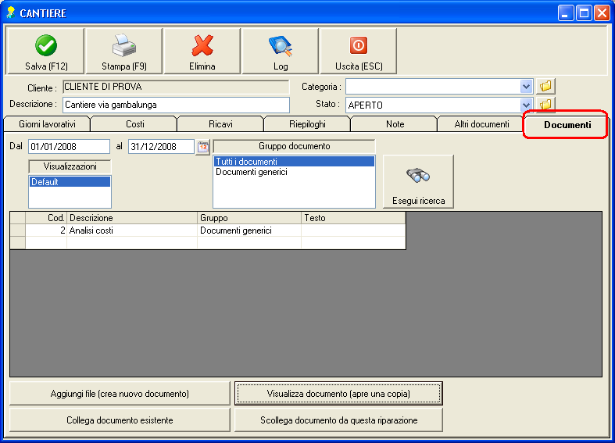Open the Log viewer
The height and width of the screenshot is (443, 615).
[281, 51]
